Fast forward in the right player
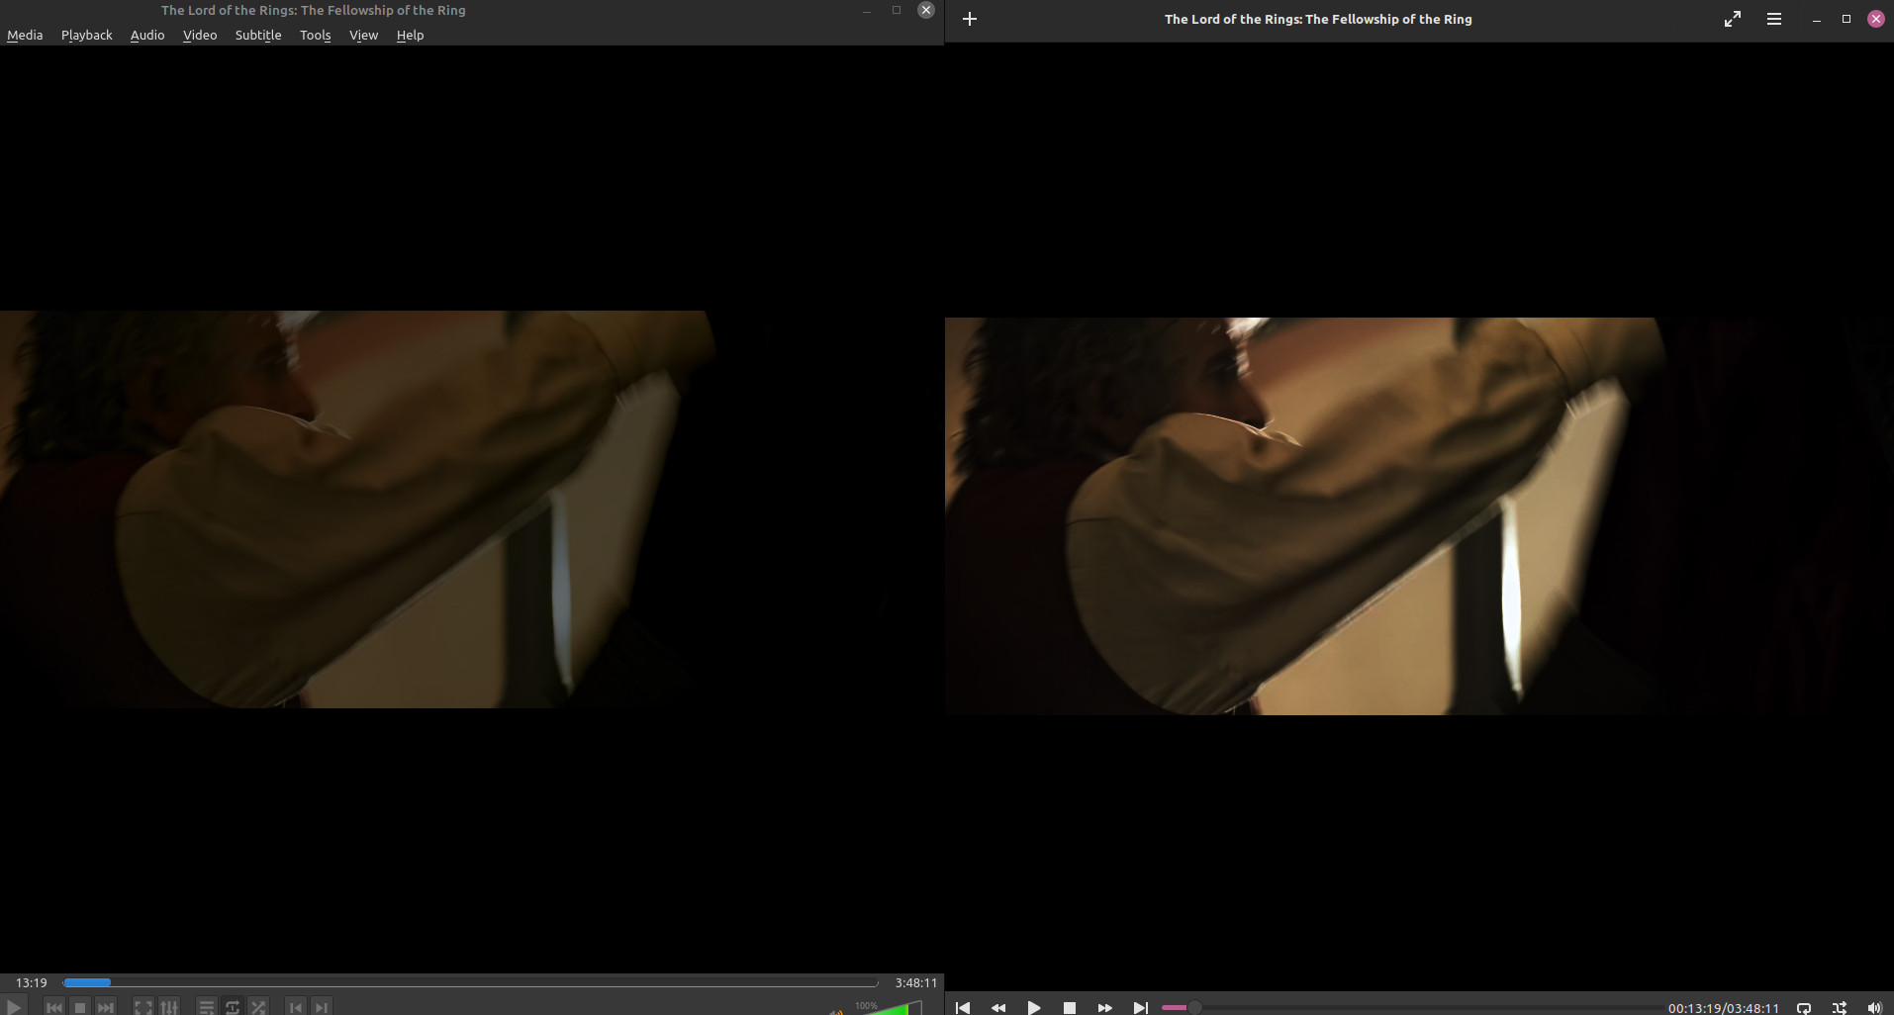Viewport: 1894px width, 1015px height. click(x=1105, y=1007)
